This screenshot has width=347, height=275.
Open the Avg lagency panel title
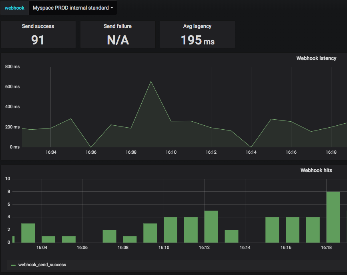click(x=197, y=26)
